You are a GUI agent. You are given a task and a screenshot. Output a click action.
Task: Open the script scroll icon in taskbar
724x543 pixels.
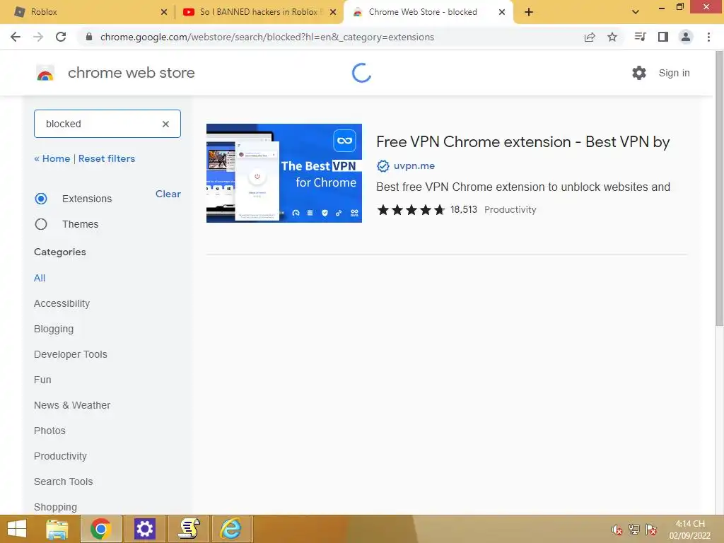tap(189, 529)
